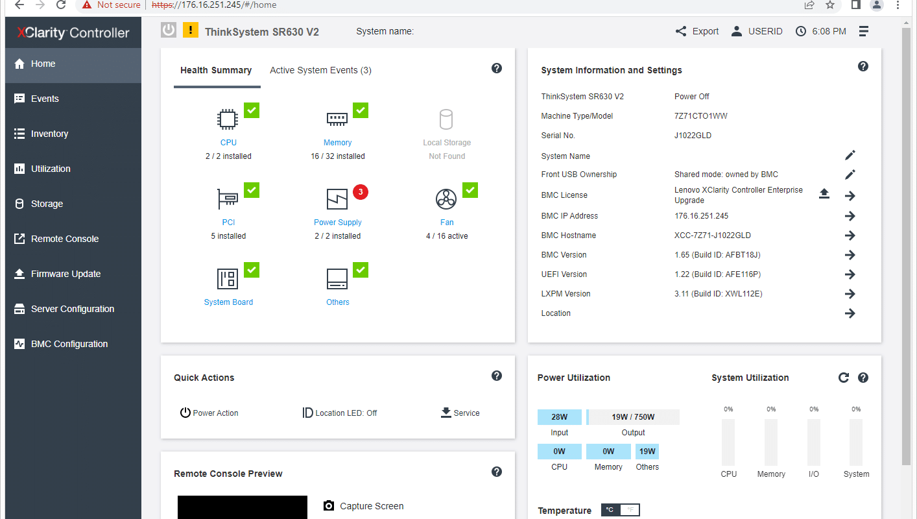This screenshot has height=519, width=917.
Task: Open BMC Hostname settings arrow
Action: point(850,235)
